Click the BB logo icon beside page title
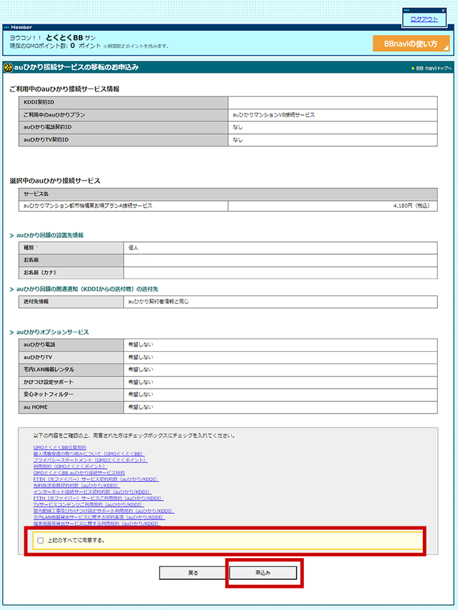This screenshot has height=610, width=458. point(9,67)
